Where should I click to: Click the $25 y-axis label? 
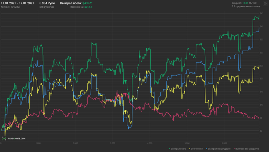point(261,65)
